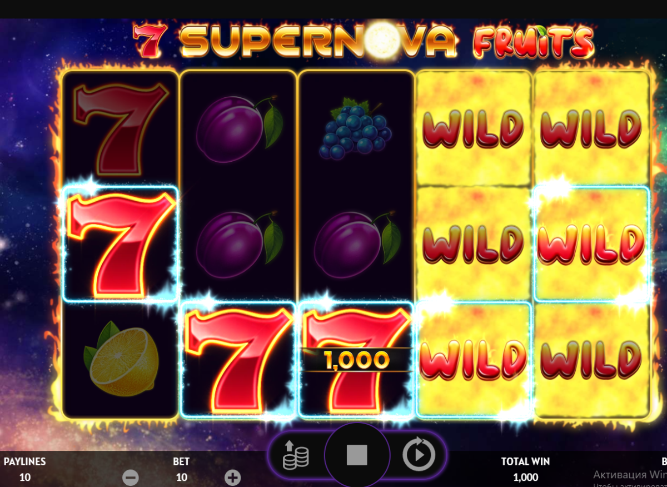Image resolution: width=667 pixels, height=487 pixels.
Task: Decrease the bet with the minus button
Action: (131, 477)
